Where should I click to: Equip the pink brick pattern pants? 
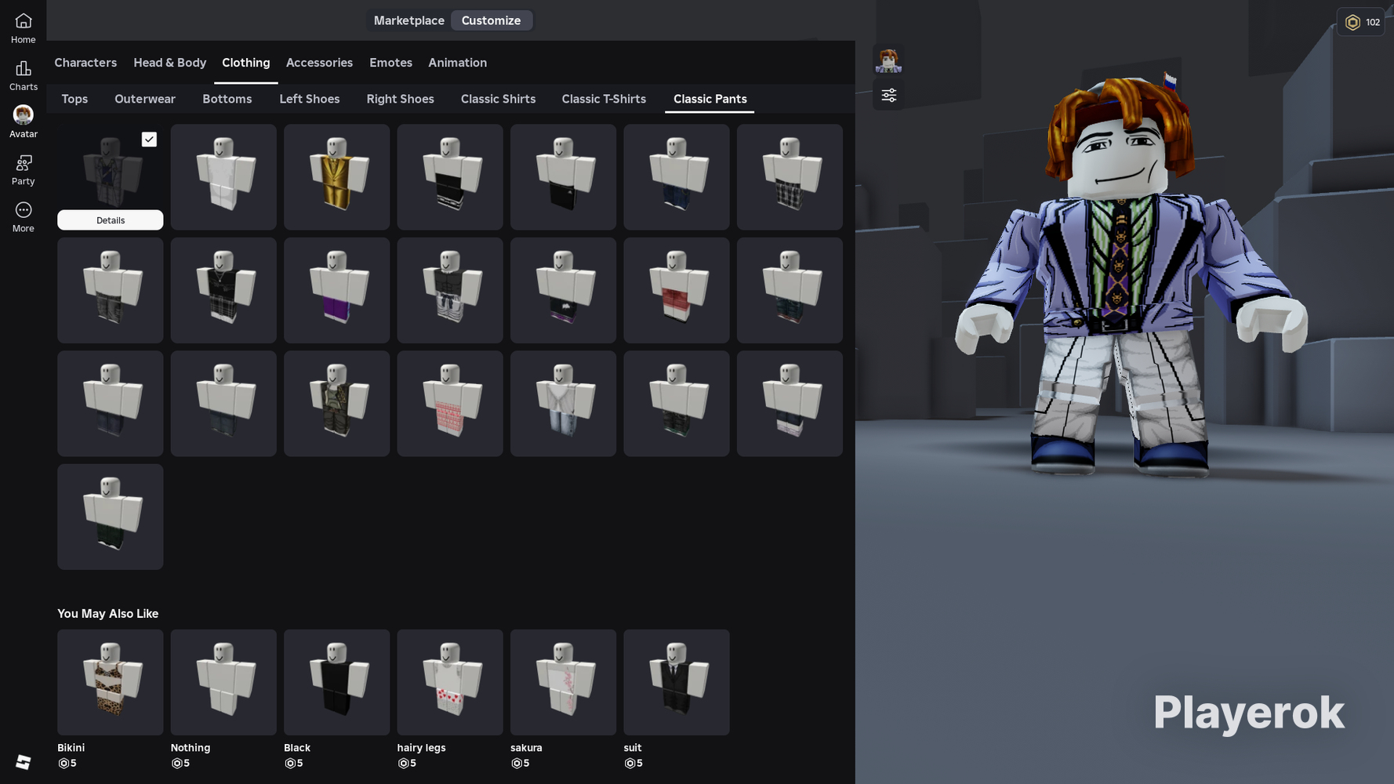pos(450,404)
